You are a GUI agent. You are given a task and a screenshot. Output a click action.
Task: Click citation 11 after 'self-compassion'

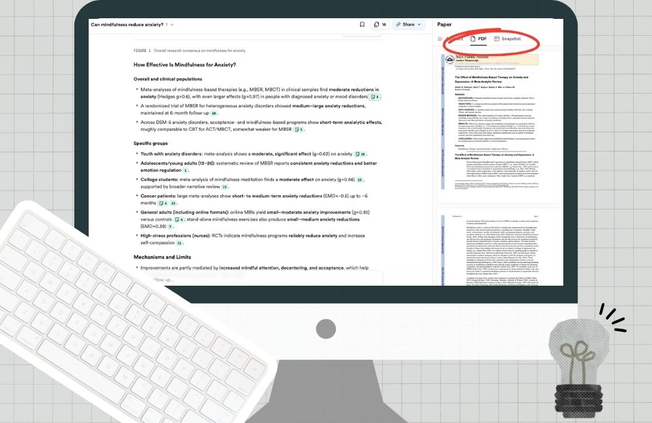coord(179,243)
